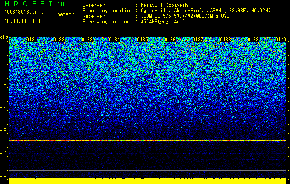Click the ICOM IC-575 receiver text
290x184 pixels.
click(185, 16)
